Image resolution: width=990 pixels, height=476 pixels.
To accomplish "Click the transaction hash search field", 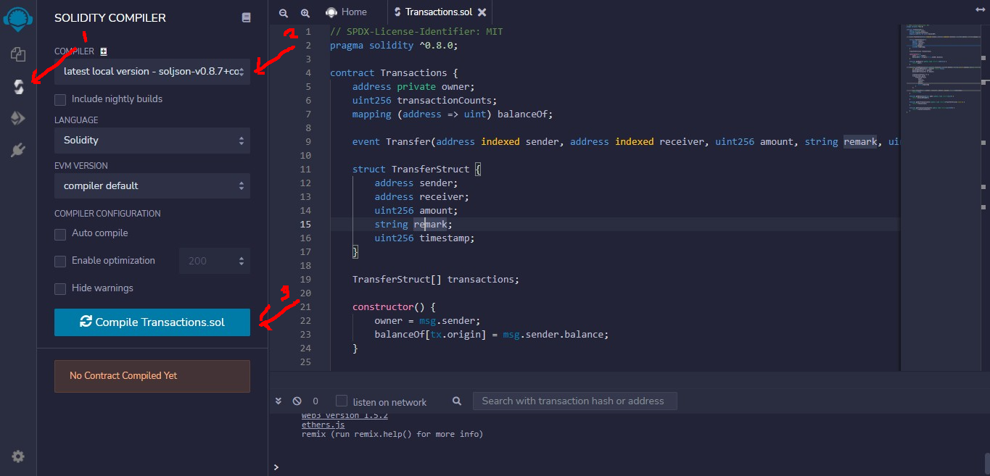I will pos(574,401).
